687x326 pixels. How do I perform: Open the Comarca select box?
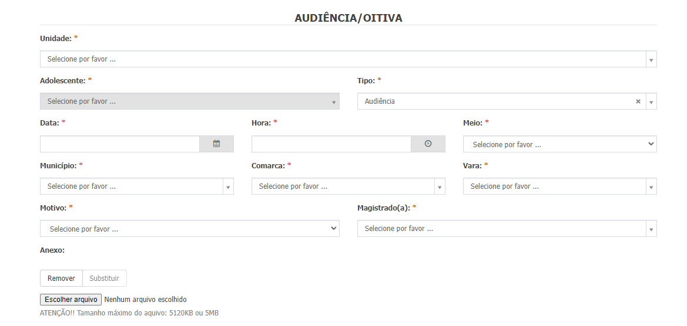coord(348,186)
